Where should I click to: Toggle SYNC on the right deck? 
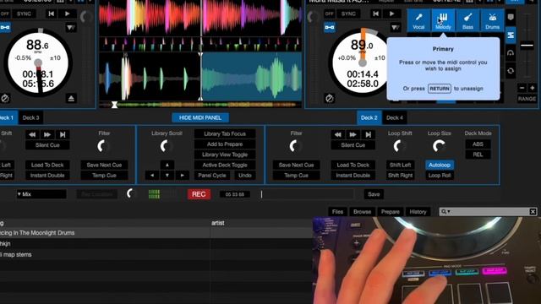coord(348,14)
